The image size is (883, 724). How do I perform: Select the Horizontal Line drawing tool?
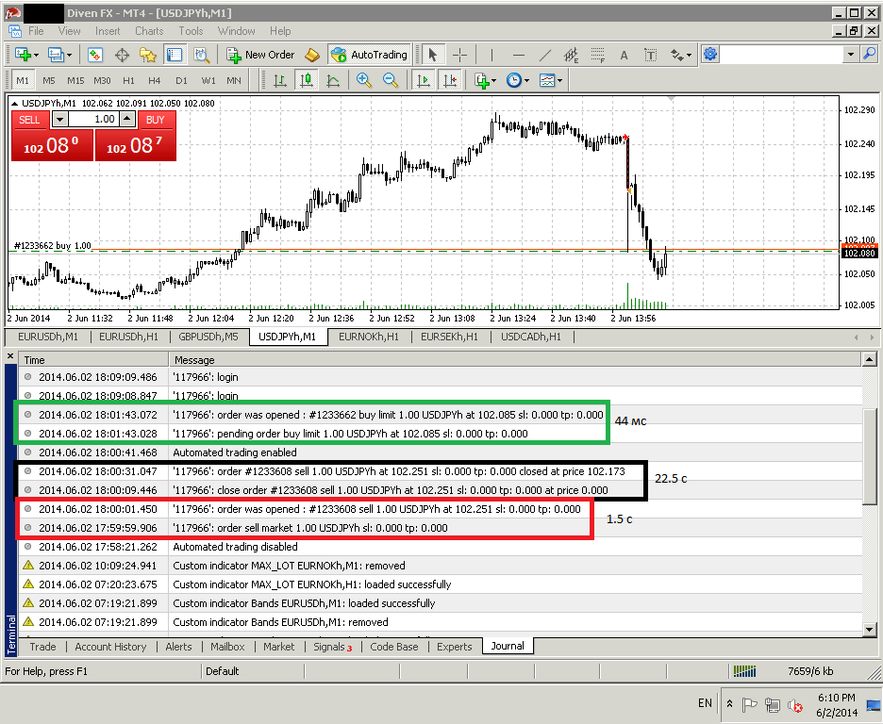click(519, 55)
